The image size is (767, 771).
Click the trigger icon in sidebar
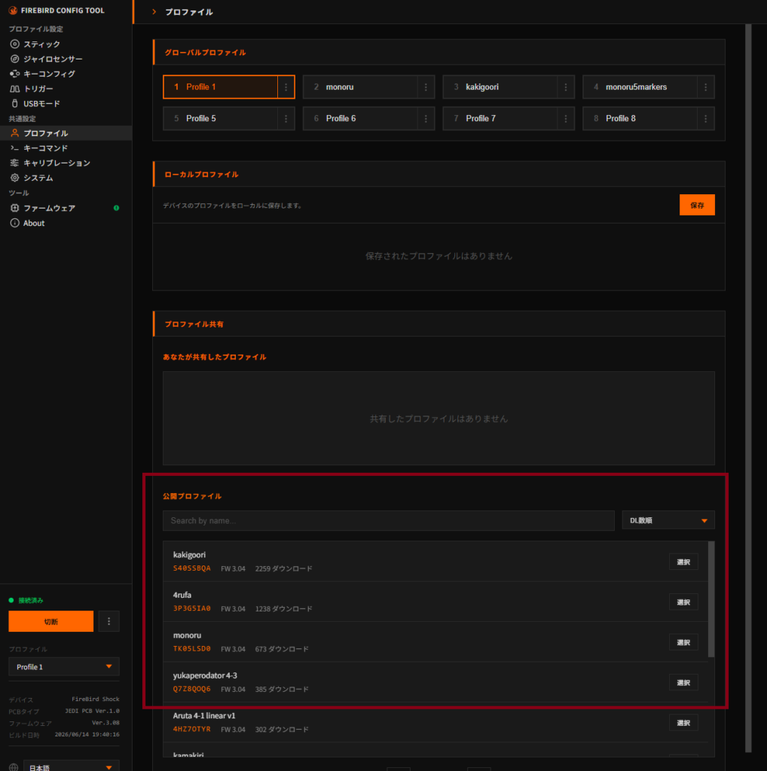(x=15, y=89)
